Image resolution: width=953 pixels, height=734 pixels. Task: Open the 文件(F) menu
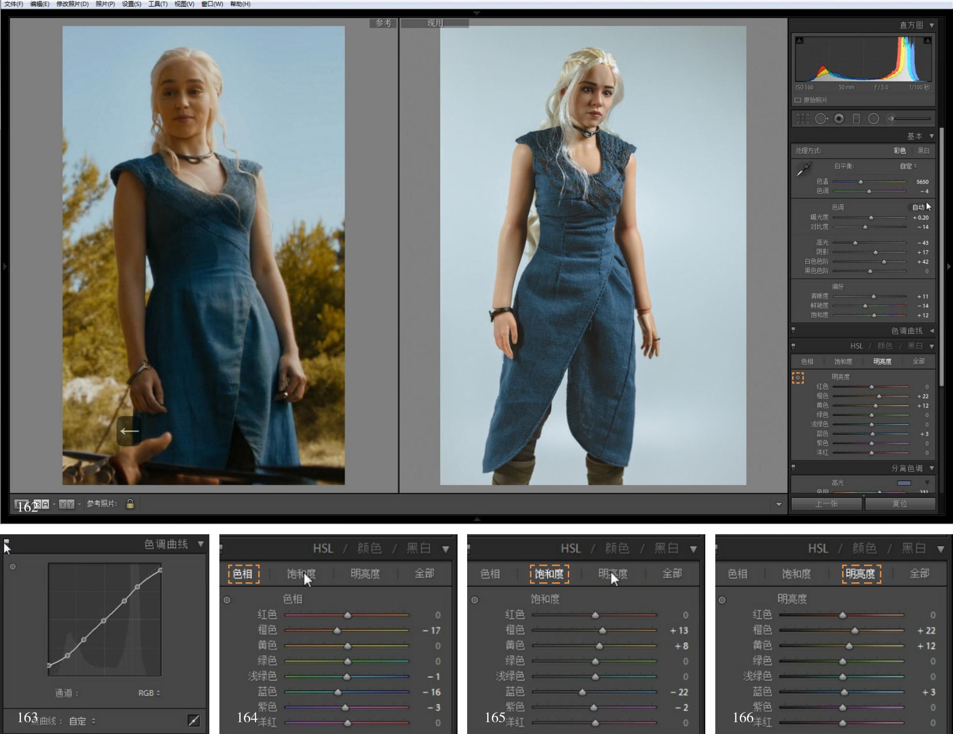[14, 4]
